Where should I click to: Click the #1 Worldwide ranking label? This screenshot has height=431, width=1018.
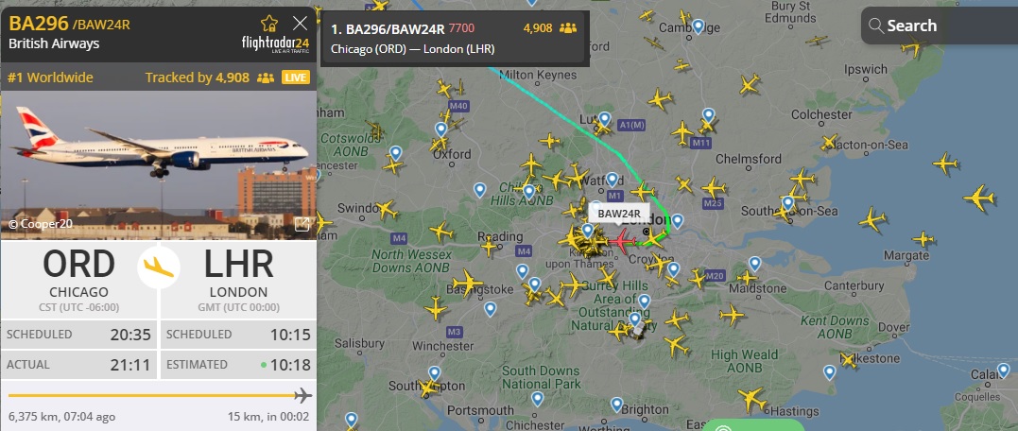tap(51, 78)
